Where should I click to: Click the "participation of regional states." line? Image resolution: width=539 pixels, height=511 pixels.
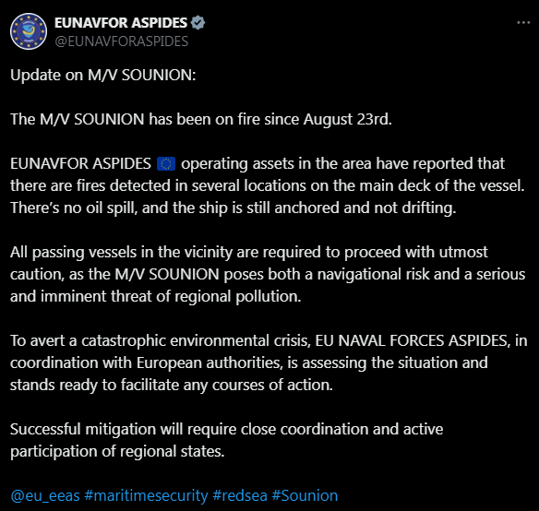coord(117,452)
